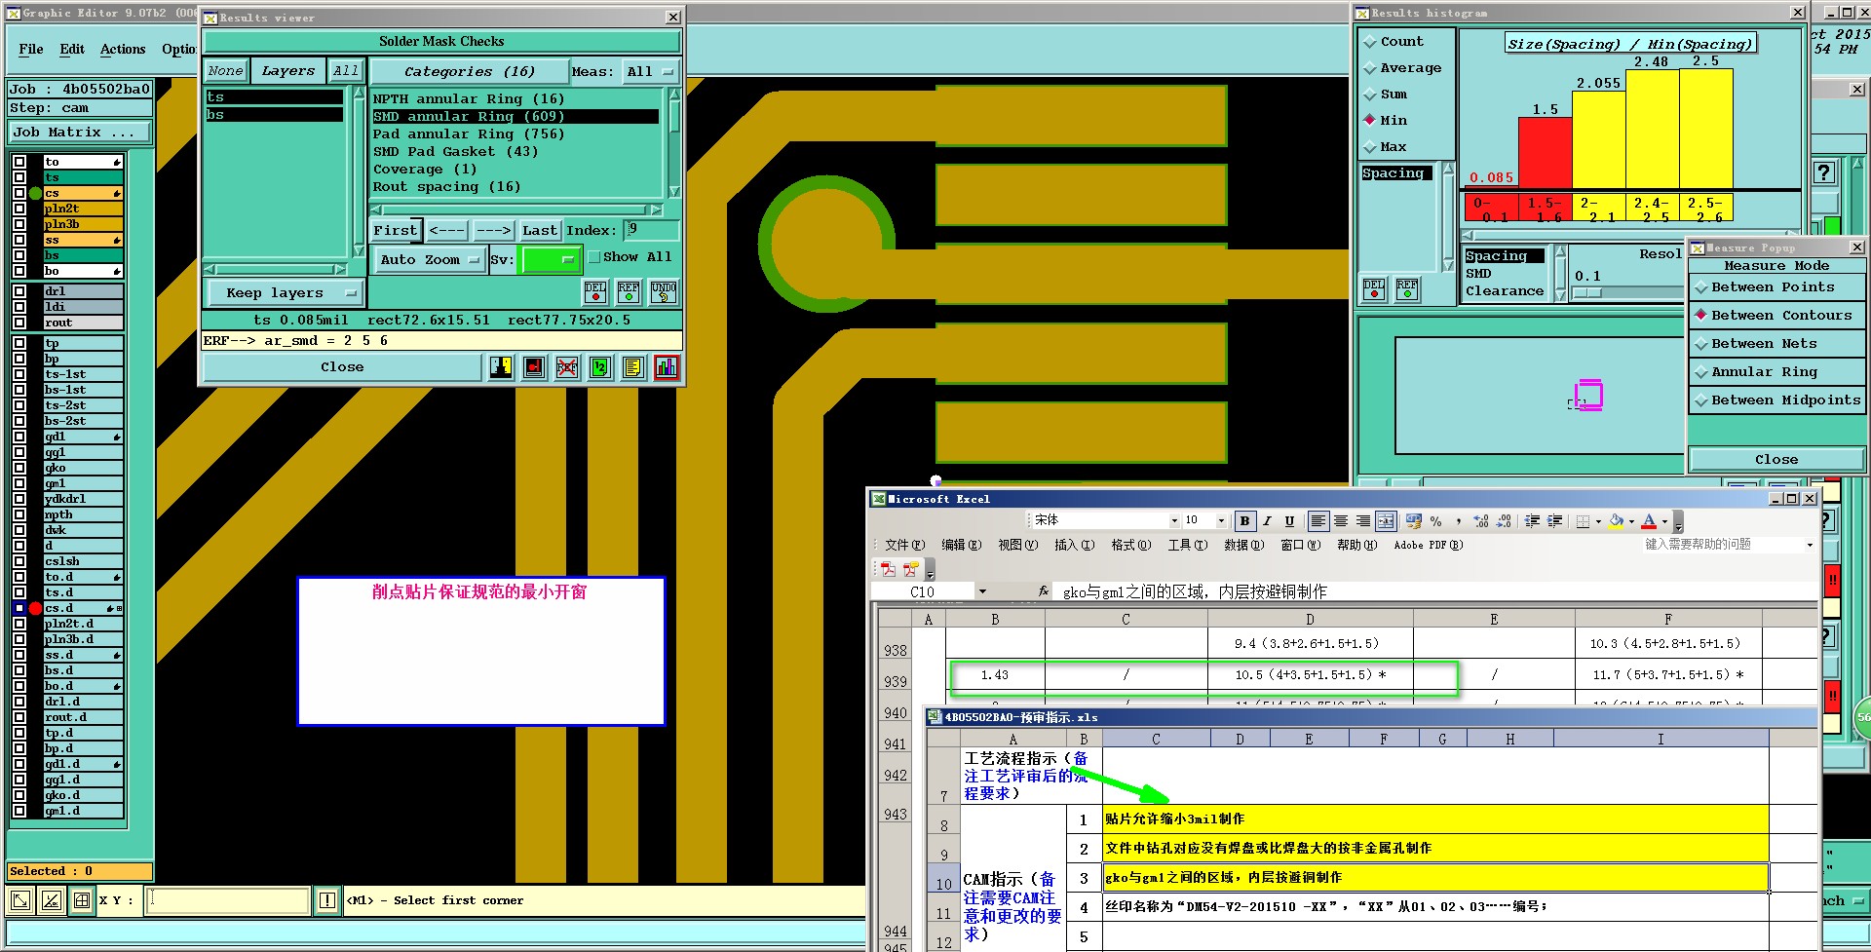The width and height of the screenshot is (1871, 952).
Task: Go to next result with ---> button
Action: [493, 231]
